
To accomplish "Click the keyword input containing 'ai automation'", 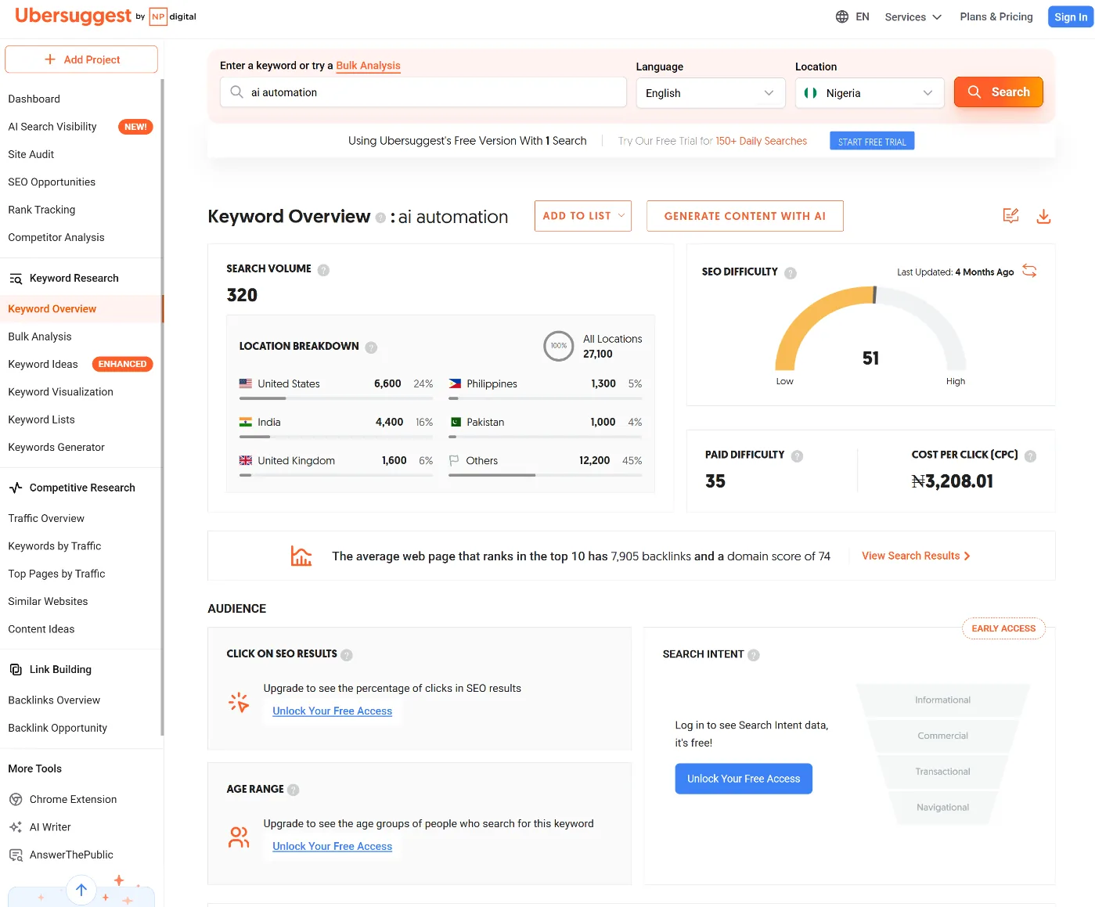I will pos(423,92).
